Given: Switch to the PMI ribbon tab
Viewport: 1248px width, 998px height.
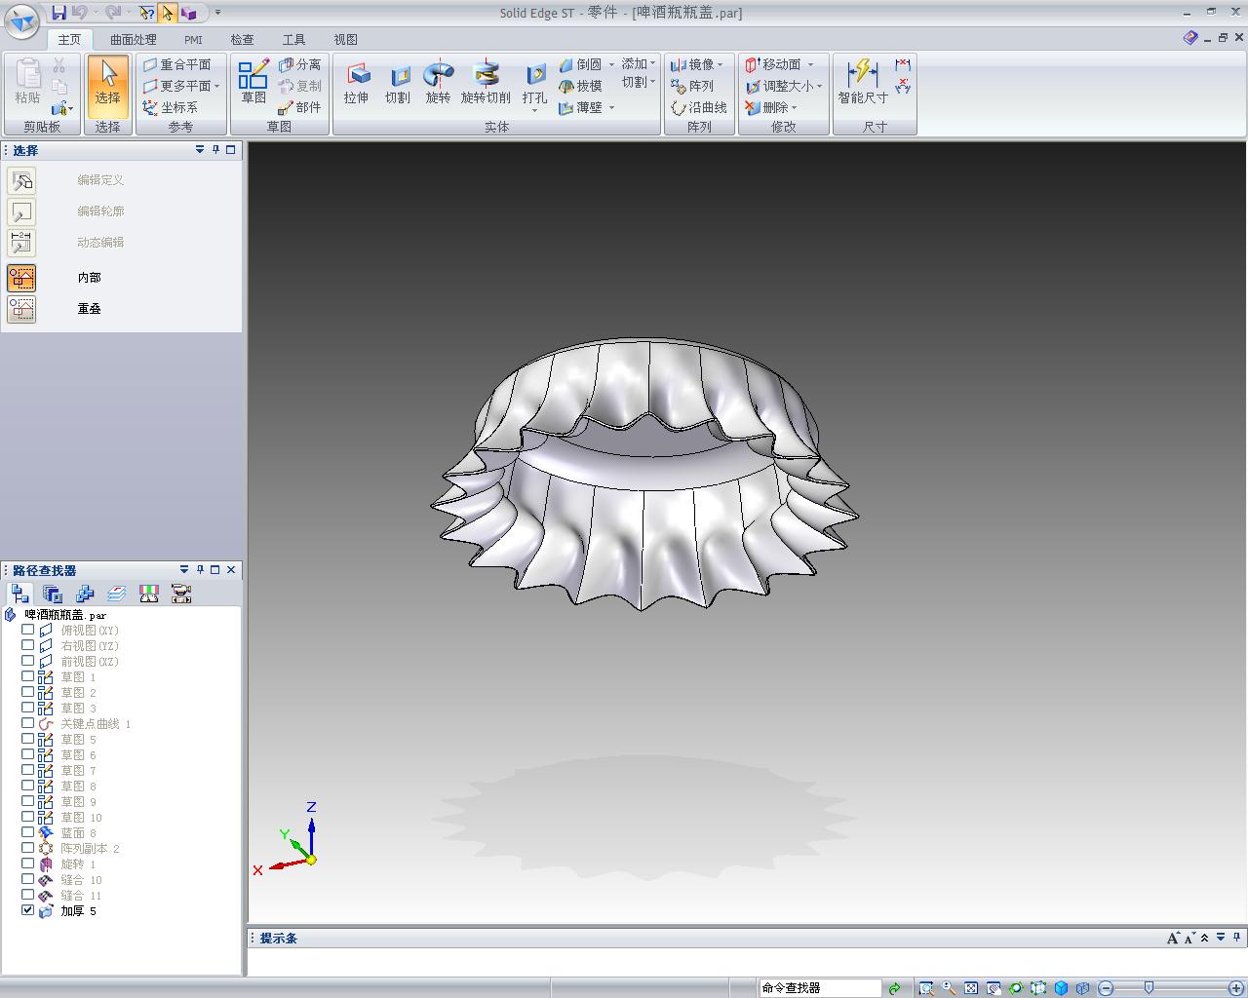Looking at the screenshot, I should click(x=193, y=40).
